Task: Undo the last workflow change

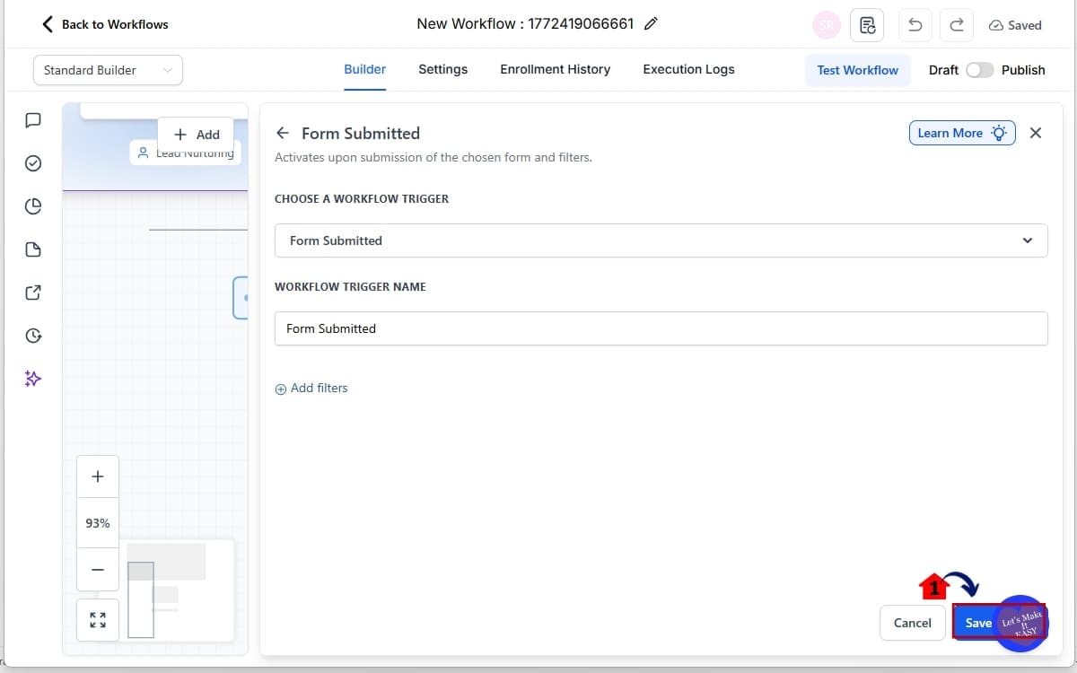Action: [x=915, y=24]
